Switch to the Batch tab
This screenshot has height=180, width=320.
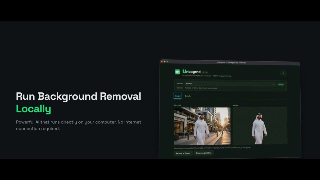click(188, 96)
